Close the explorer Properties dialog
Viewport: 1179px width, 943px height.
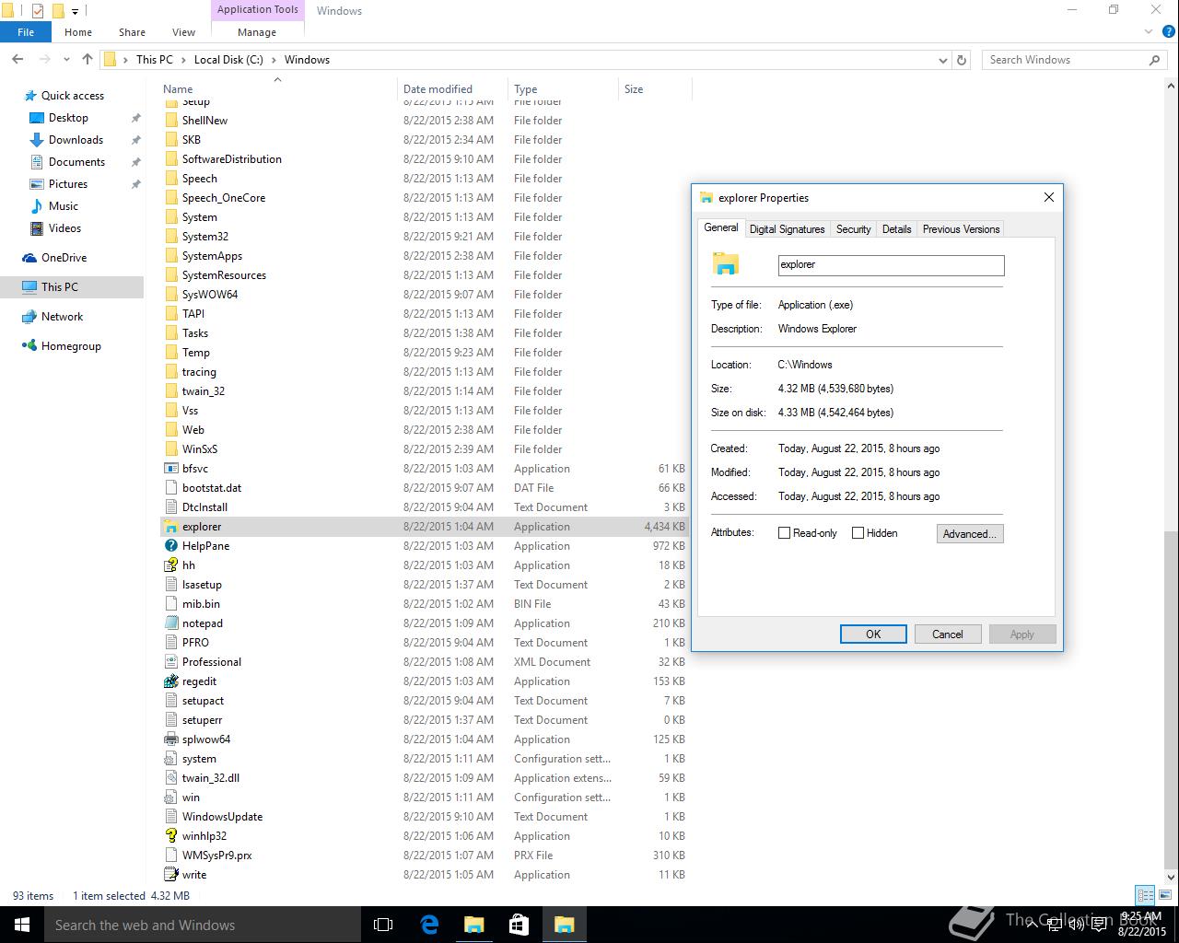click(1048, 197)
